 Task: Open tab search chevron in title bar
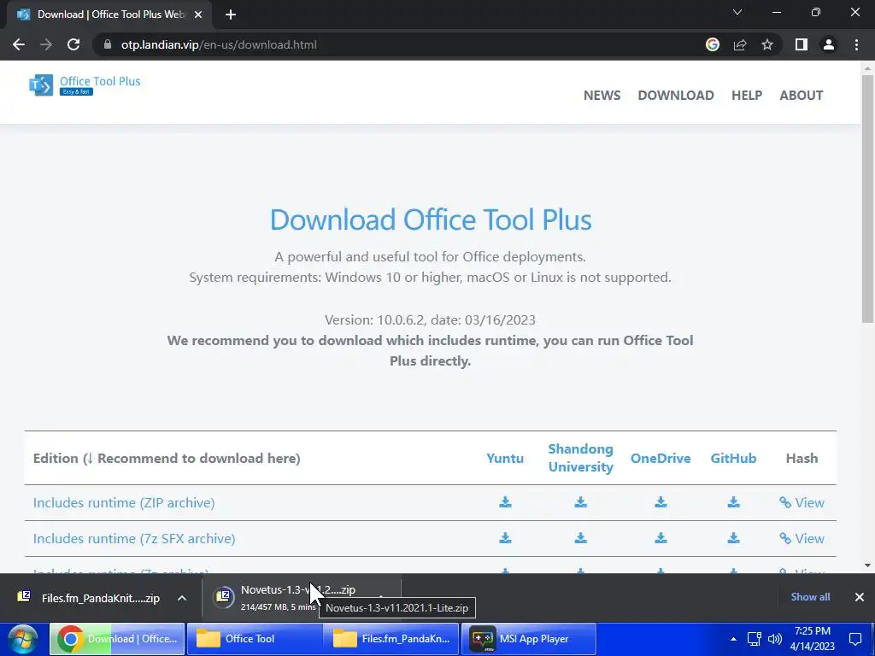tap(737, 12)
